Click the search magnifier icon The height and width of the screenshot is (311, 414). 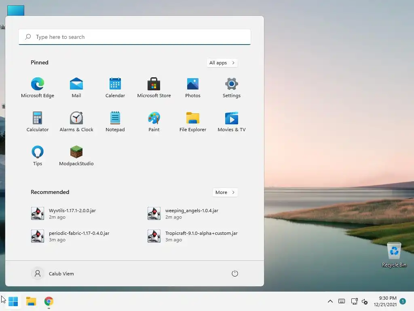(28, 37)
